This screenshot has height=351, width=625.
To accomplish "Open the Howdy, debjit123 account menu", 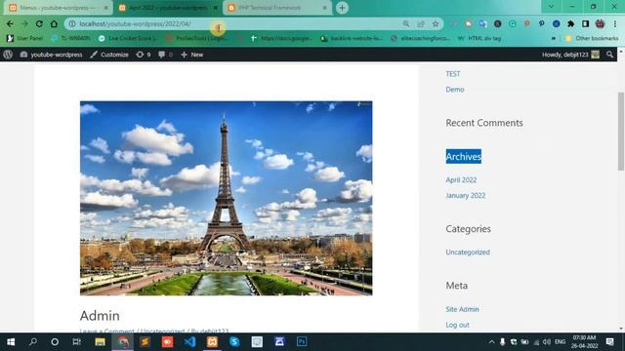I will point(570,55).
